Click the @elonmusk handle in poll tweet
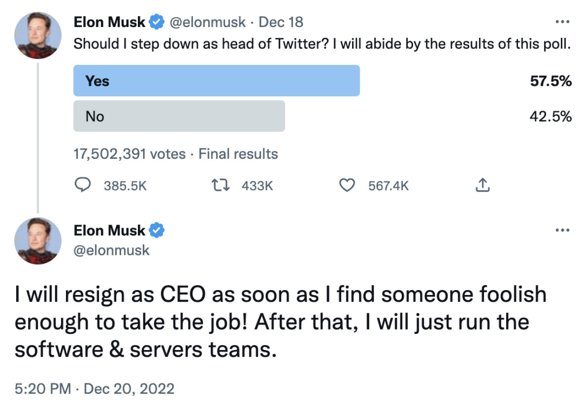Image resolution: width=584 pixels, height=410 pixels. tap(208, 22)
